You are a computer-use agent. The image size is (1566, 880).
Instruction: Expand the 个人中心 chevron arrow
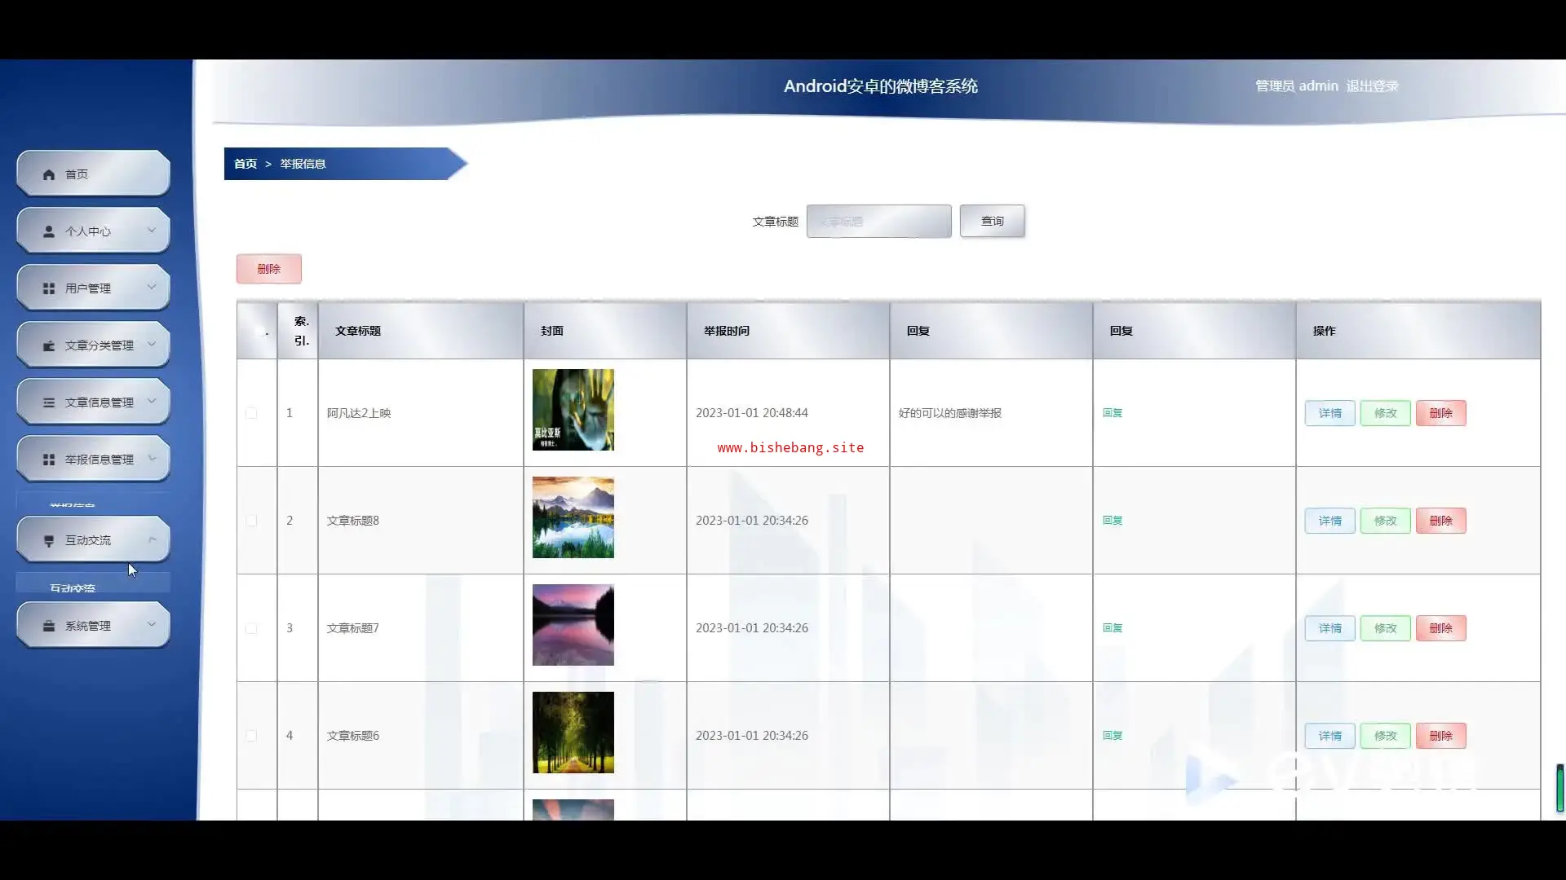152,231
